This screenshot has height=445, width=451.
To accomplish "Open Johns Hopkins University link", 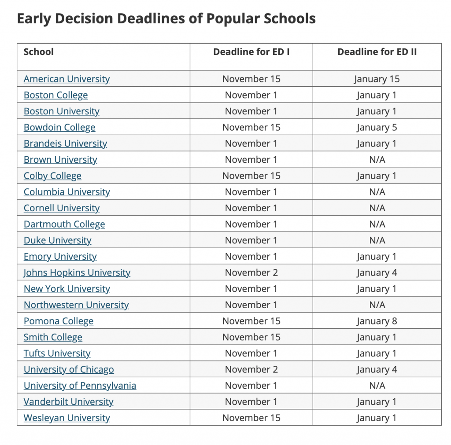I will [77, 273].
